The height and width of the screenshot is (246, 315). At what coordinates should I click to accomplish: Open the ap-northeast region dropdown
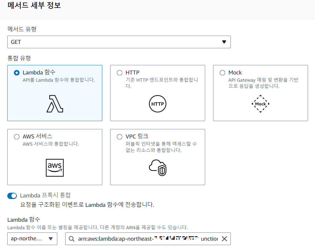pyautogui.click(x=32, y=239)
